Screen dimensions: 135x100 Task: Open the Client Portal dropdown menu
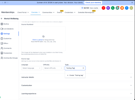point(23,12)
